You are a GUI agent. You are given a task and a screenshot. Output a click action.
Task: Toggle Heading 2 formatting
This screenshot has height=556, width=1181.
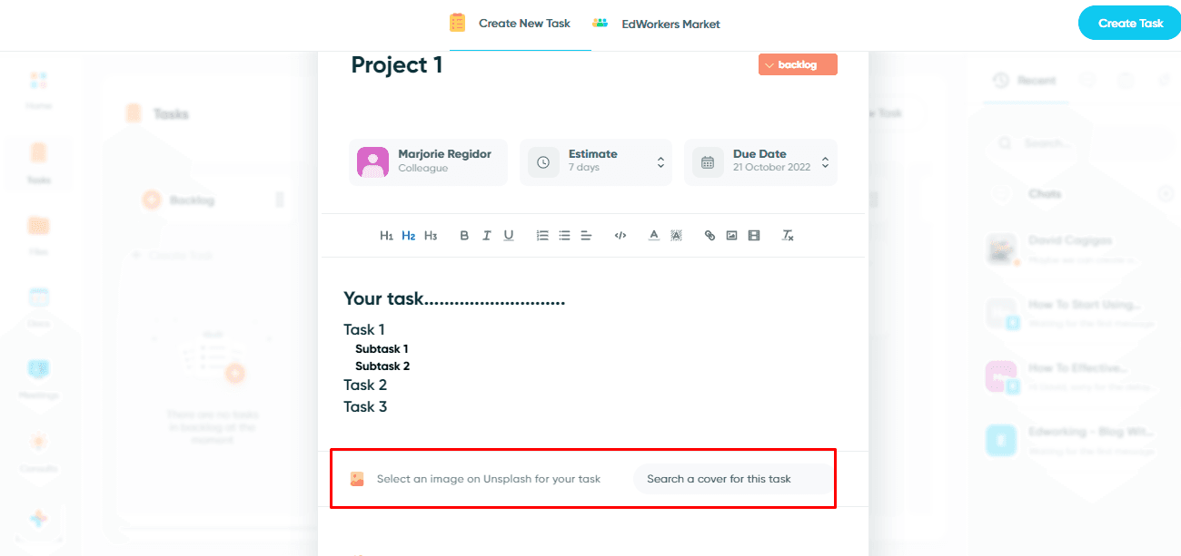[409, 236]
